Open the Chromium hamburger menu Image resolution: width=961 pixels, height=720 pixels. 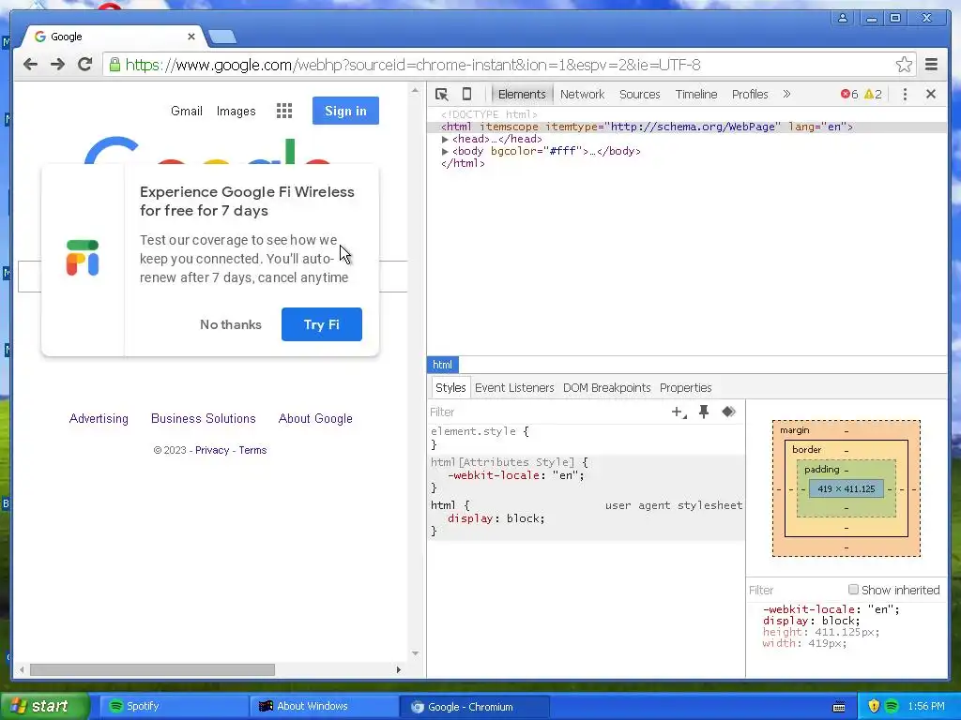[x=932, y=65]
